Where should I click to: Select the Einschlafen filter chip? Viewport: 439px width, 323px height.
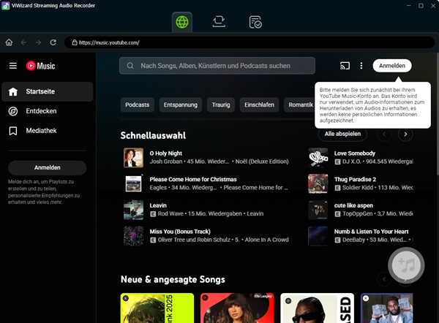pyautogui.click(x=259, y=105)
